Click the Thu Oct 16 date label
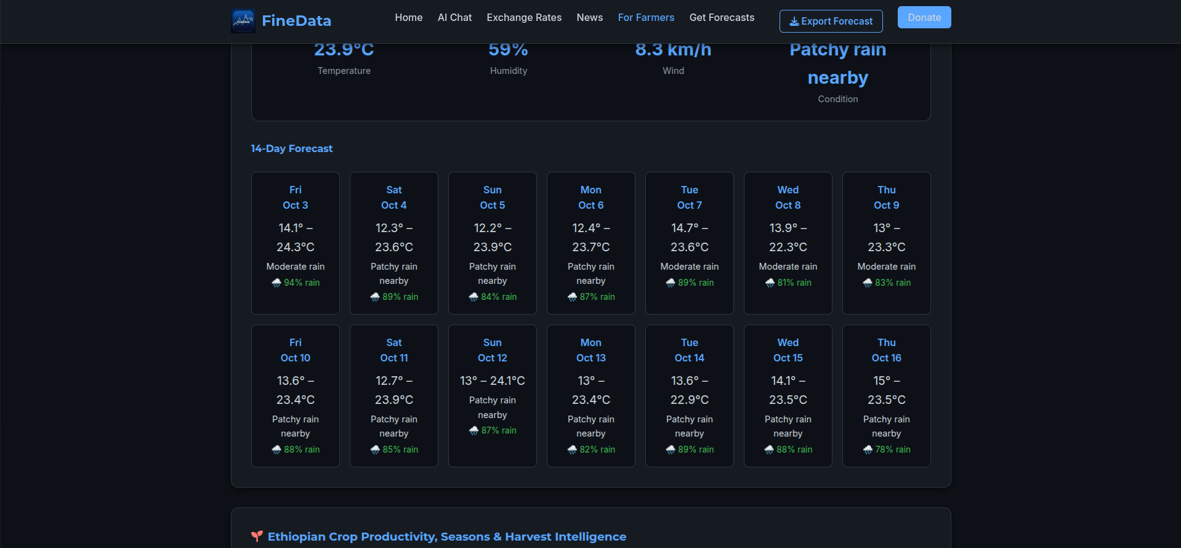The image size is (1181, 548). [x=887, y=350]
